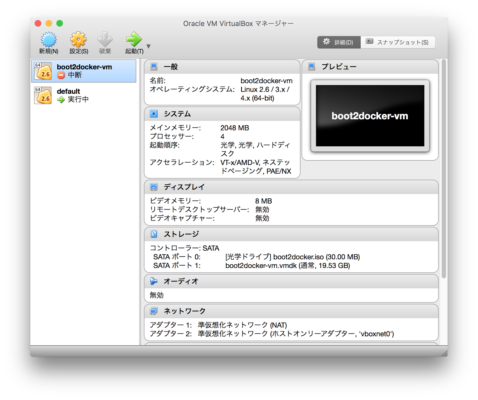The height and width of the screenshot is (400, 478).
Task: Open the ディスプレイ section header link
Action: (184, 187)
